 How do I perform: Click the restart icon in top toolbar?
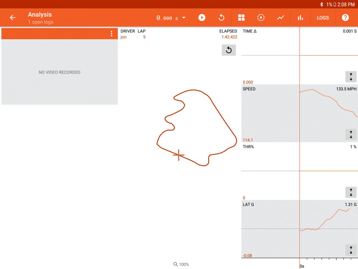point(221,18)
